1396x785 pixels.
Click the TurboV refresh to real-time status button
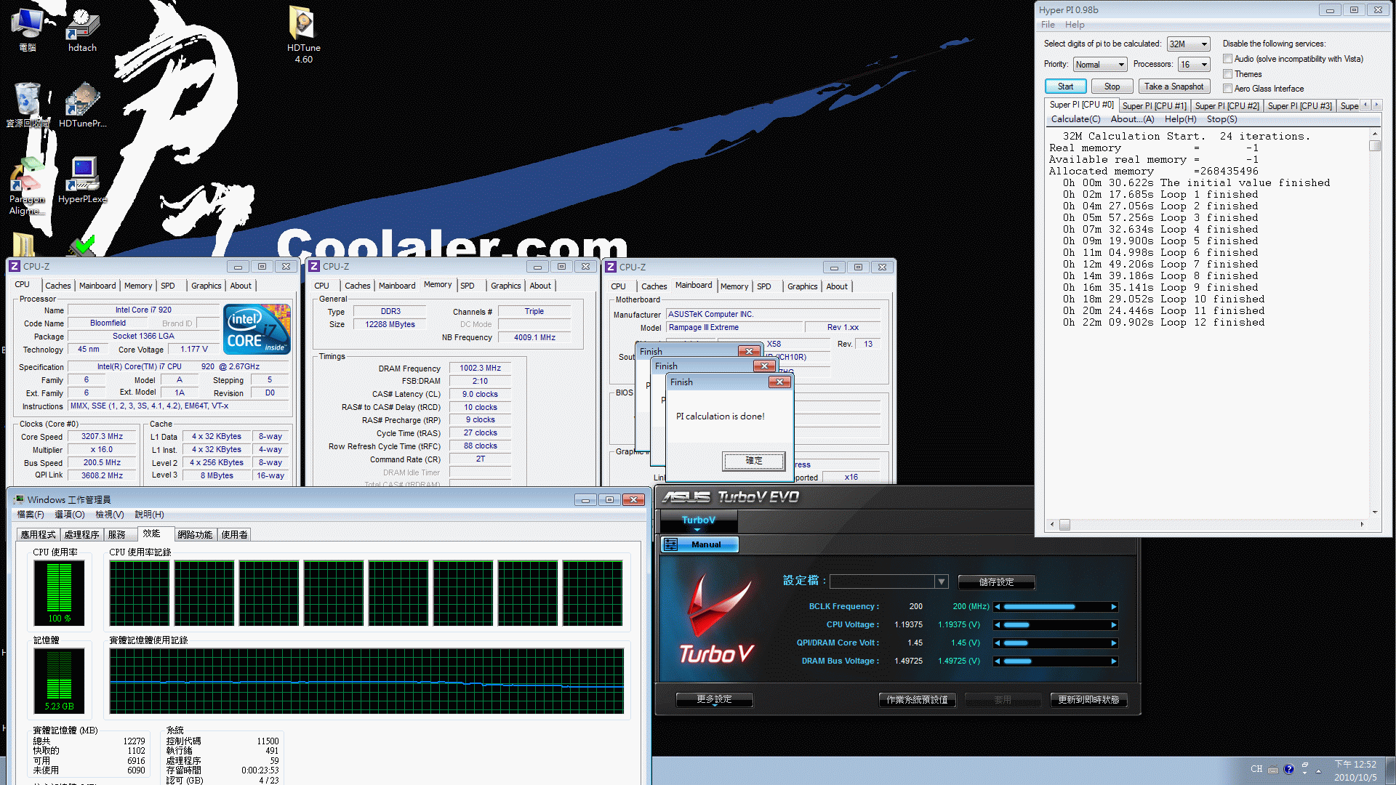pyautogui.click(x=1088, y=700)
